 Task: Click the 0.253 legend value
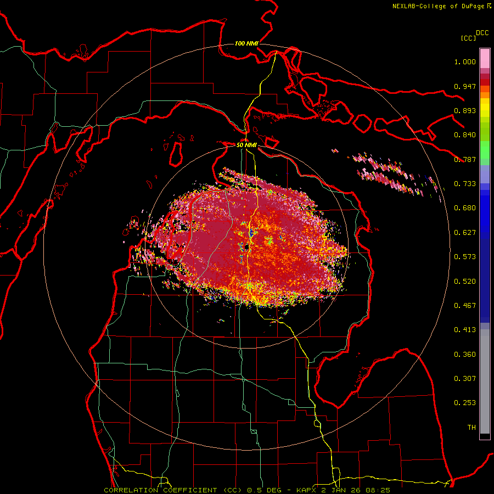[x=465, y=403]
